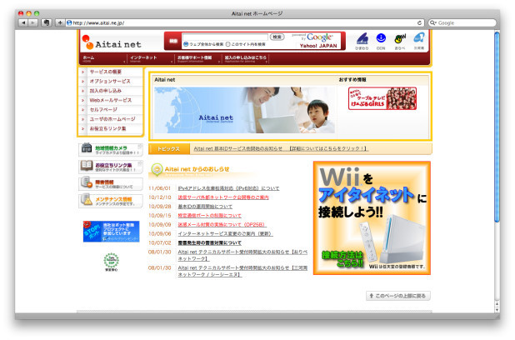The height and width of the screenshot is (340, 515).
Task: Open the インターネット navigation menu
Action: tap(151, 59)
